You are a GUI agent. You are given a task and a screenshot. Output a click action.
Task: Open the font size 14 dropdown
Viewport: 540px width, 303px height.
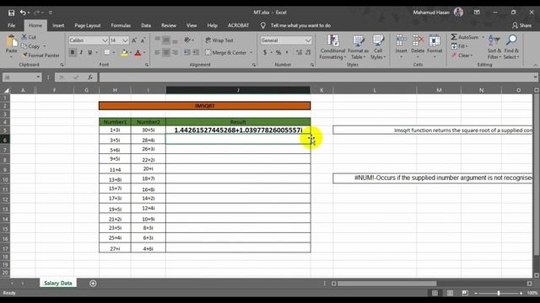tap(126, 40)
